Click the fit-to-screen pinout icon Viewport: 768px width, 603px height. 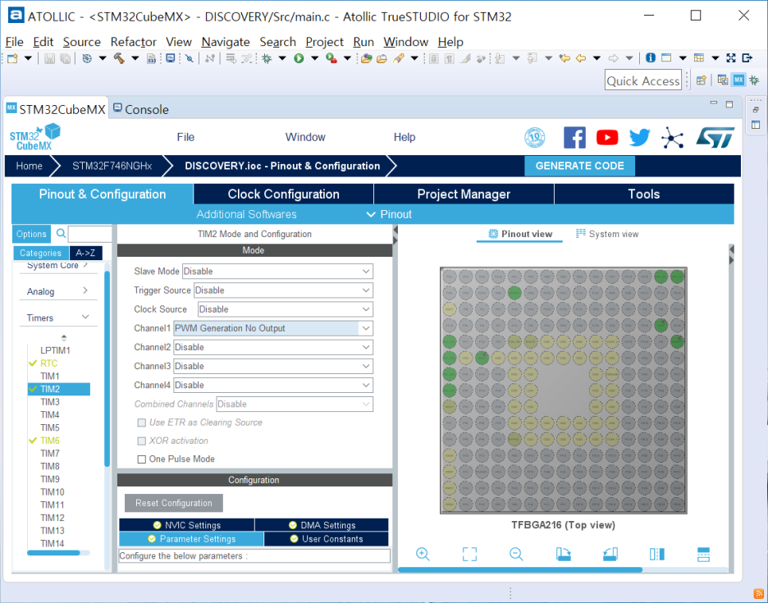[469, 554]
